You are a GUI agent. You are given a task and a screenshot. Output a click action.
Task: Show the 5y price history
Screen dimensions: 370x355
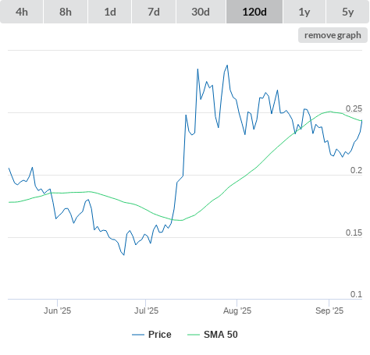pos(348,12)
